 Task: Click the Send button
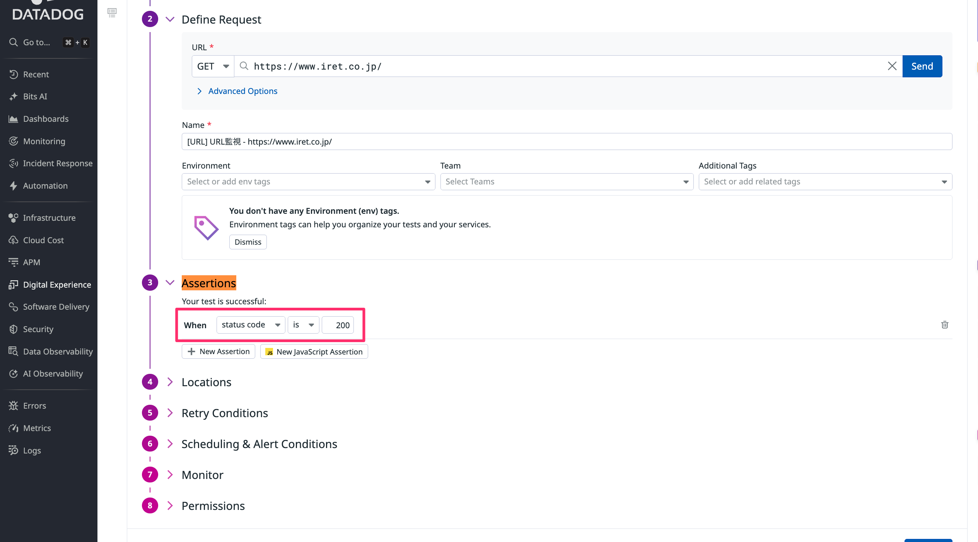click(922, 66)
